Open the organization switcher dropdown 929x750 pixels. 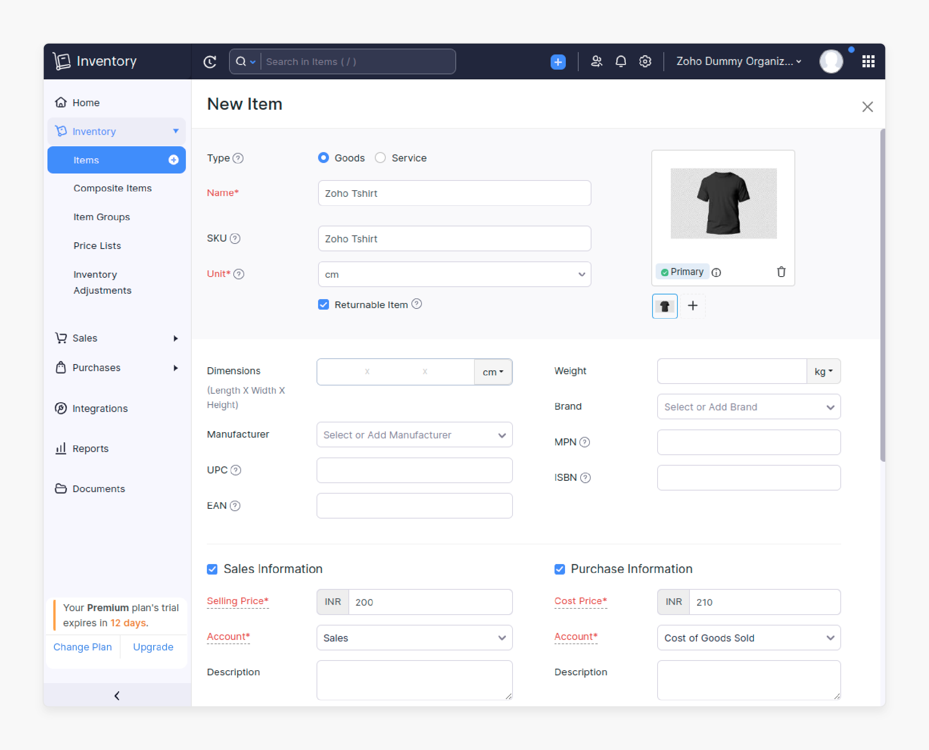[738, 61]
